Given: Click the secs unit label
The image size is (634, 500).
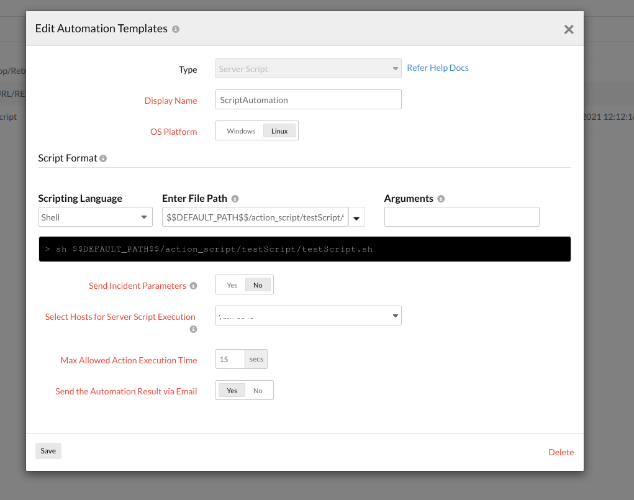Looking at the screenshot, I should point(256,359).
